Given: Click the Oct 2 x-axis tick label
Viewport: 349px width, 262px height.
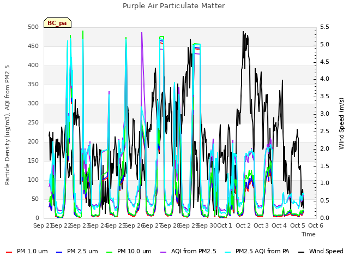Looking at the screenshot, I should tap(243, 225).
